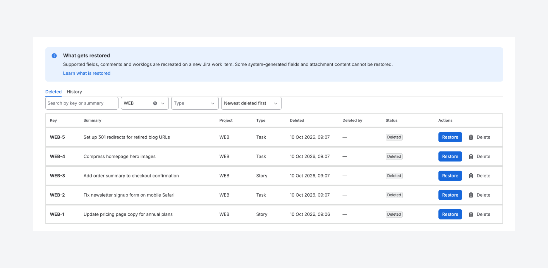Click the Deleted column header

pyautogui.click(x=297, y=121)
